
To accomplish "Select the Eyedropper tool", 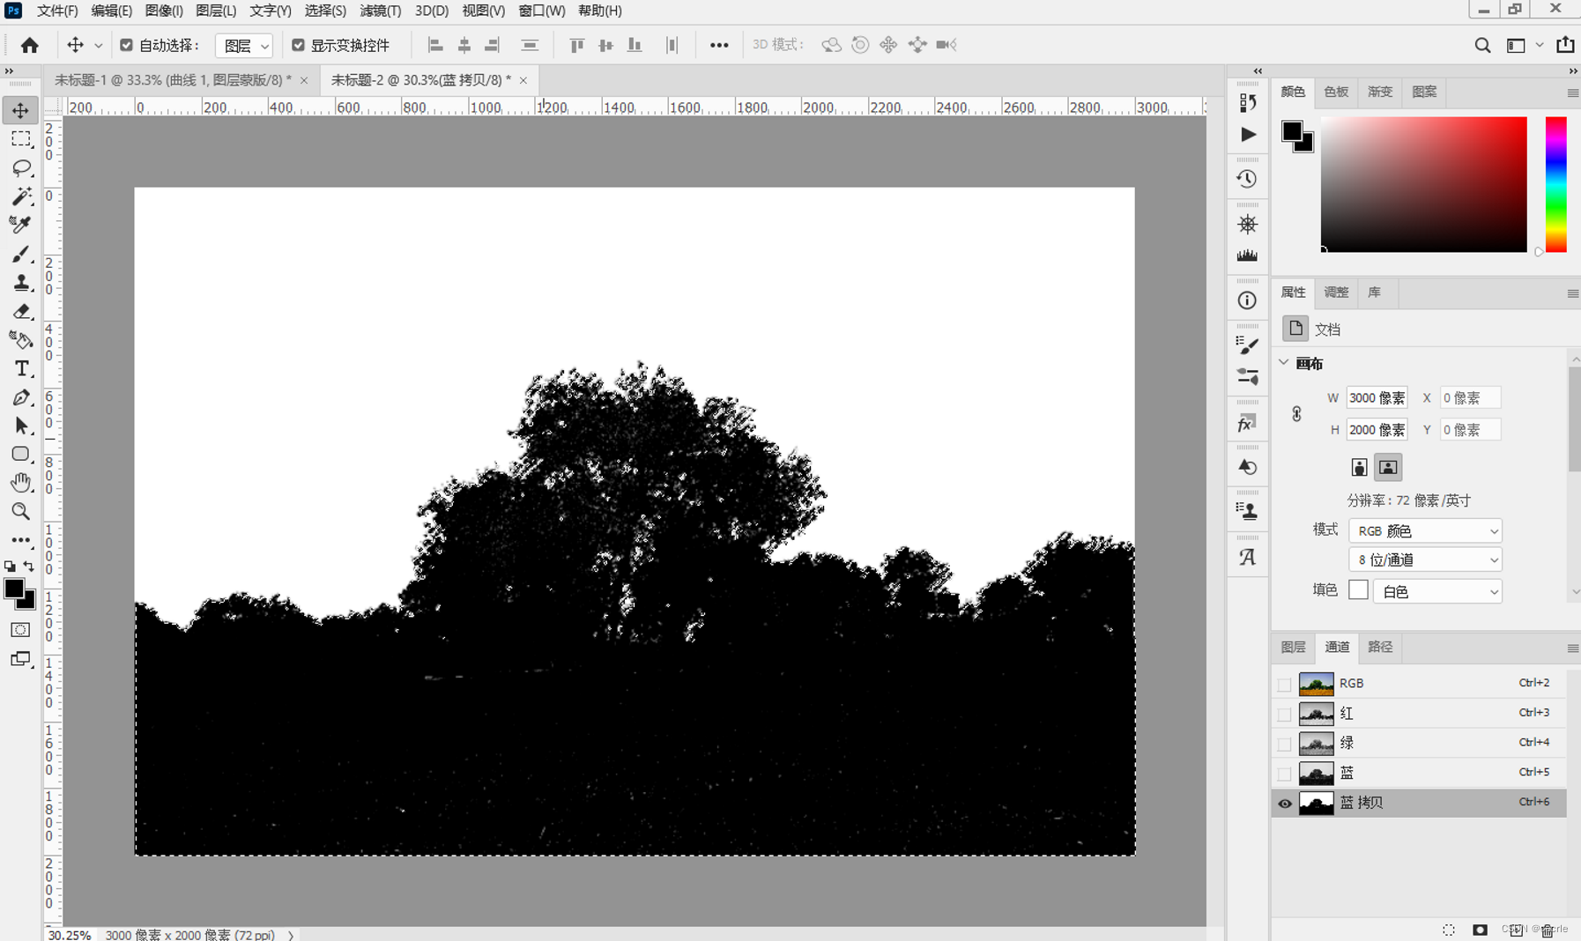I will point(20,225).
